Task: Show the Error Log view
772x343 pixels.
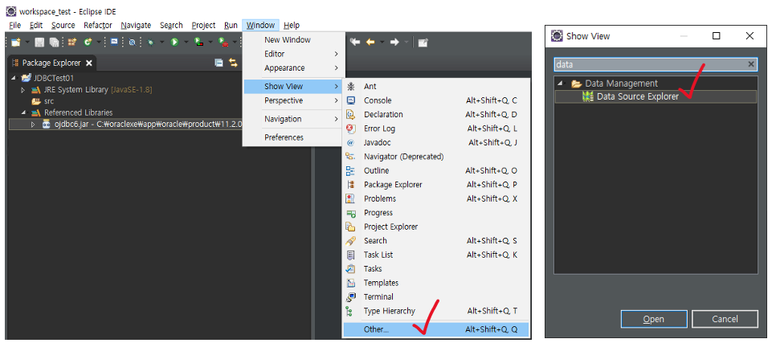Action: coord(435,129)
